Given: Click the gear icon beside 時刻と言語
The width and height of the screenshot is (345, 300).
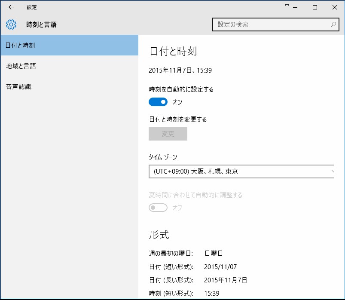Looking at the screenshot, I should 11,24.
